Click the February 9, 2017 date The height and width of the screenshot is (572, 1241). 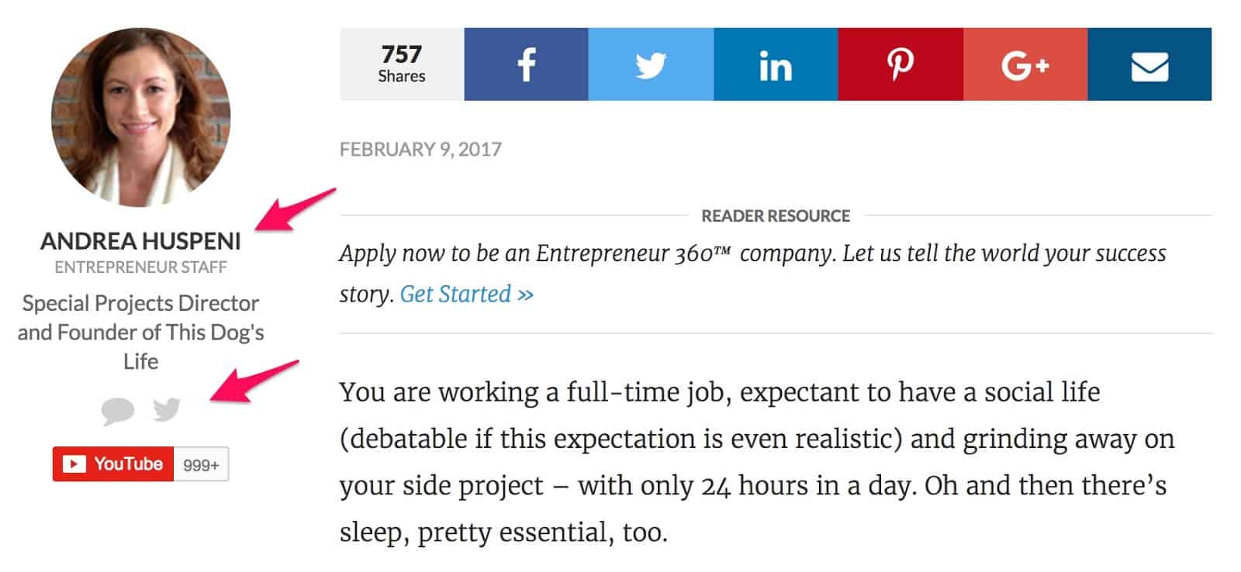tap(420, 149)
